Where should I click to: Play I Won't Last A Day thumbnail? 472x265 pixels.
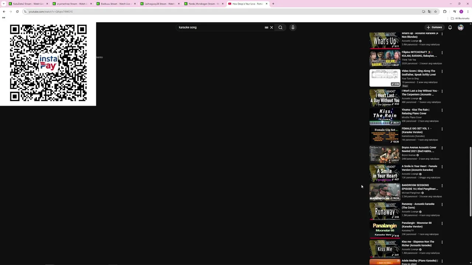pyautogui.click(x=385, y=98)
